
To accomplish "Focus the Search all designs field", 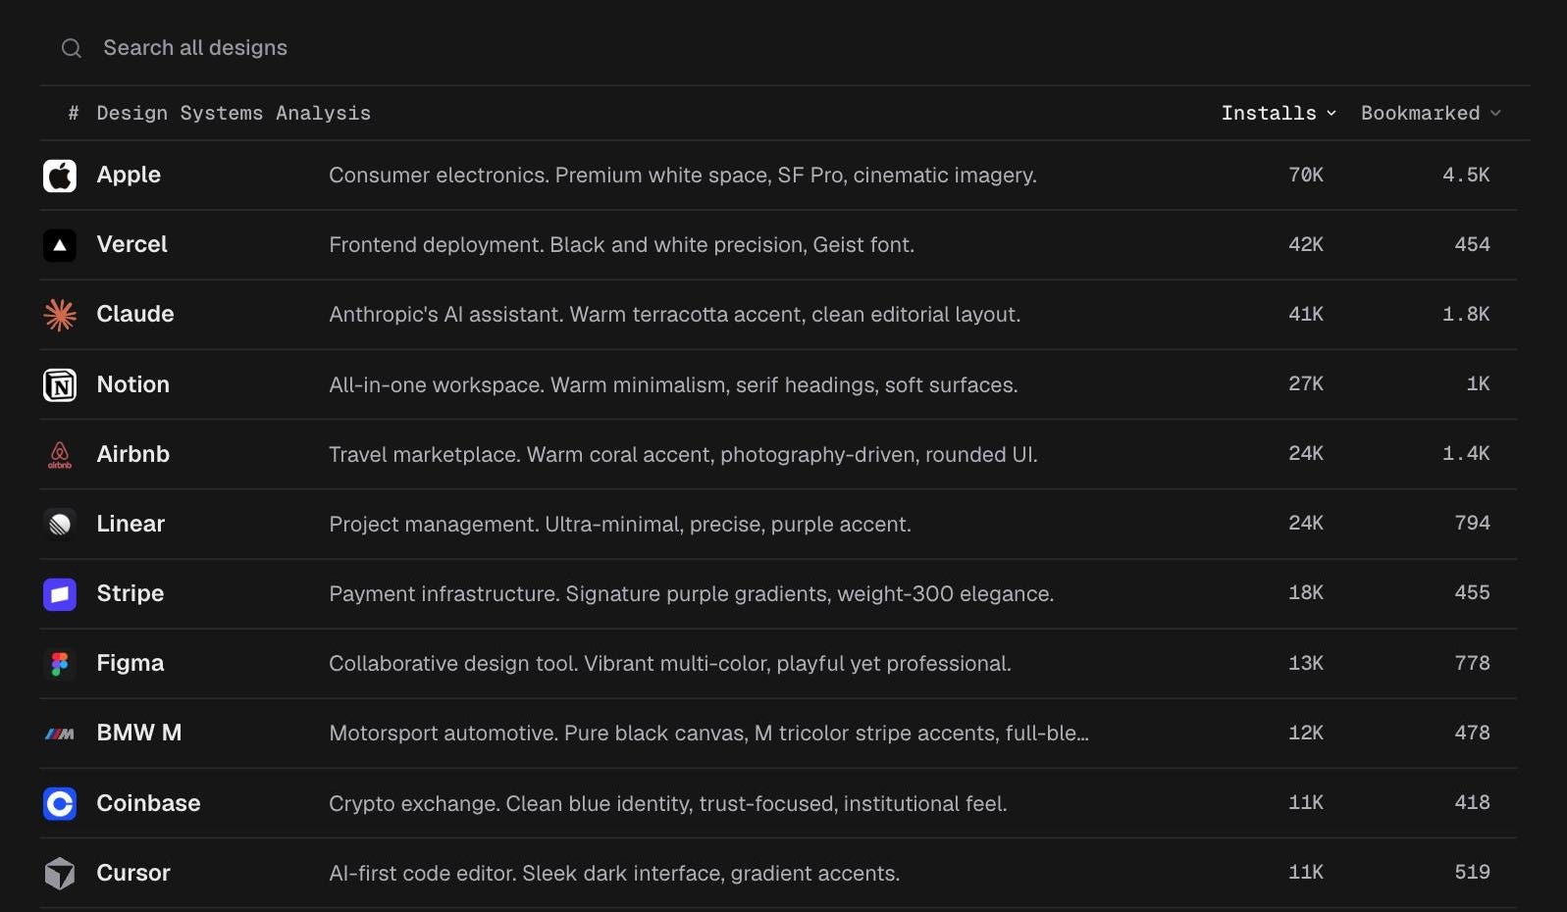I will [785, 48].
